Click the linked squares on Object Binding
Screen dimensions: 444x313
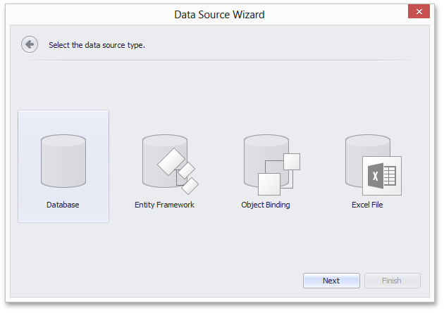pyautogui.click(x=279, y=174)
